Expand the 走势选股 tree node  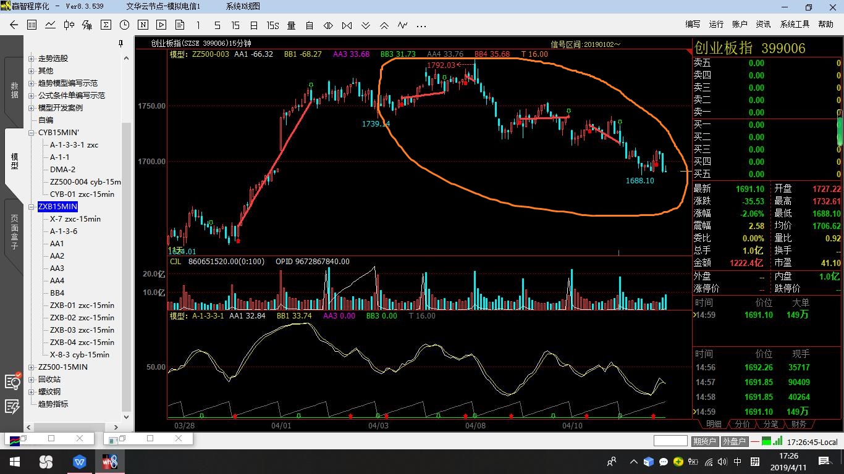[x=32, y=59]
